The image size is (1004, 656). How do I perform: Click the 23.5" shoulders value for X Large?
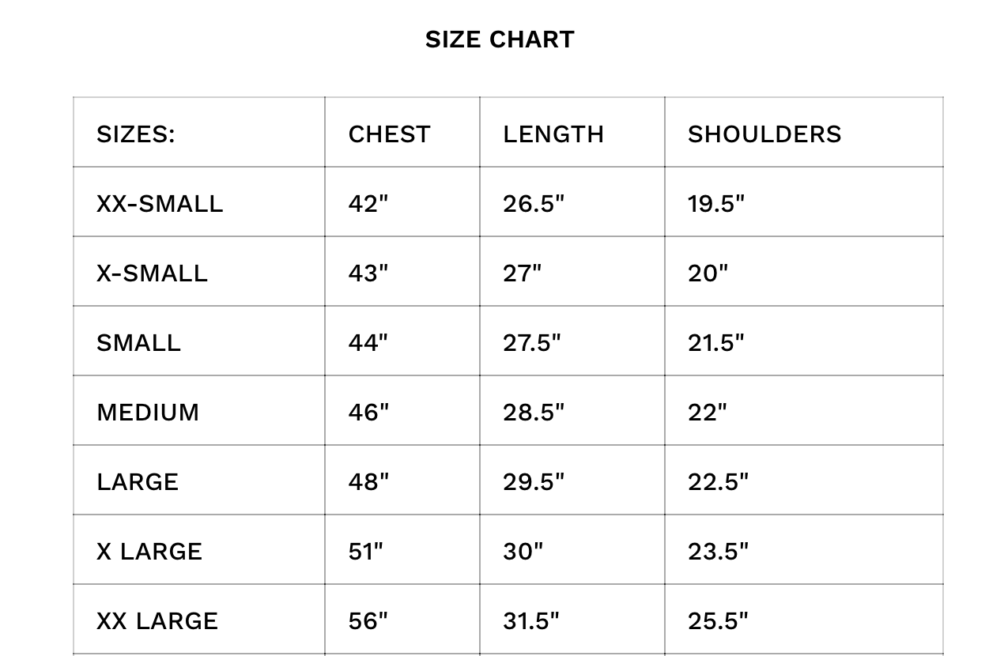pyautogui.click(x=718, y=551)
